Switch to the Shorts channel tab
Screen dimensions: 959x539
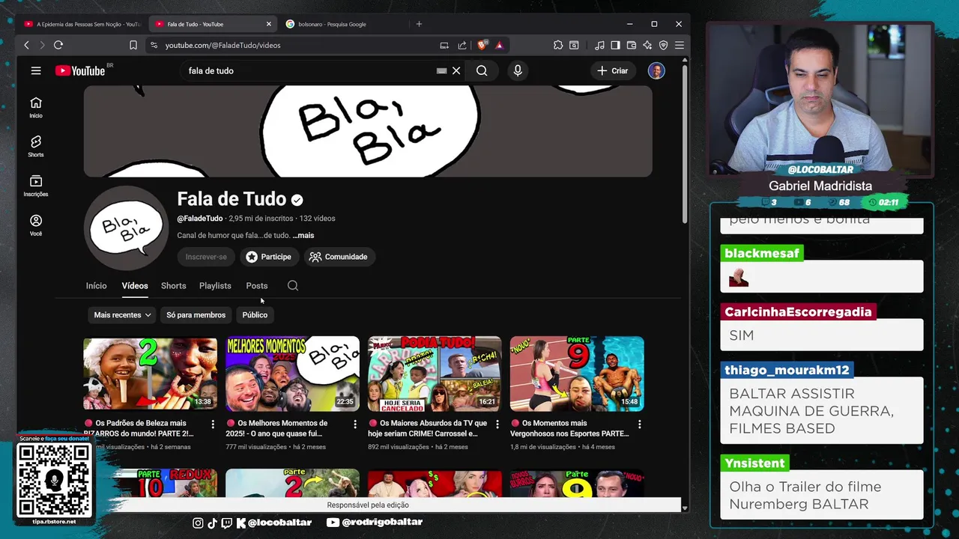pos(173,285)
